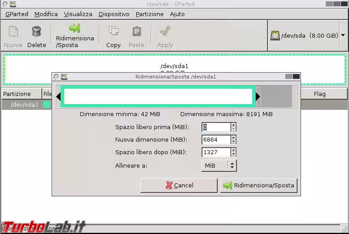Open the Partizione menu
Screen dimensions: 349x234
[x=150, y=14]
